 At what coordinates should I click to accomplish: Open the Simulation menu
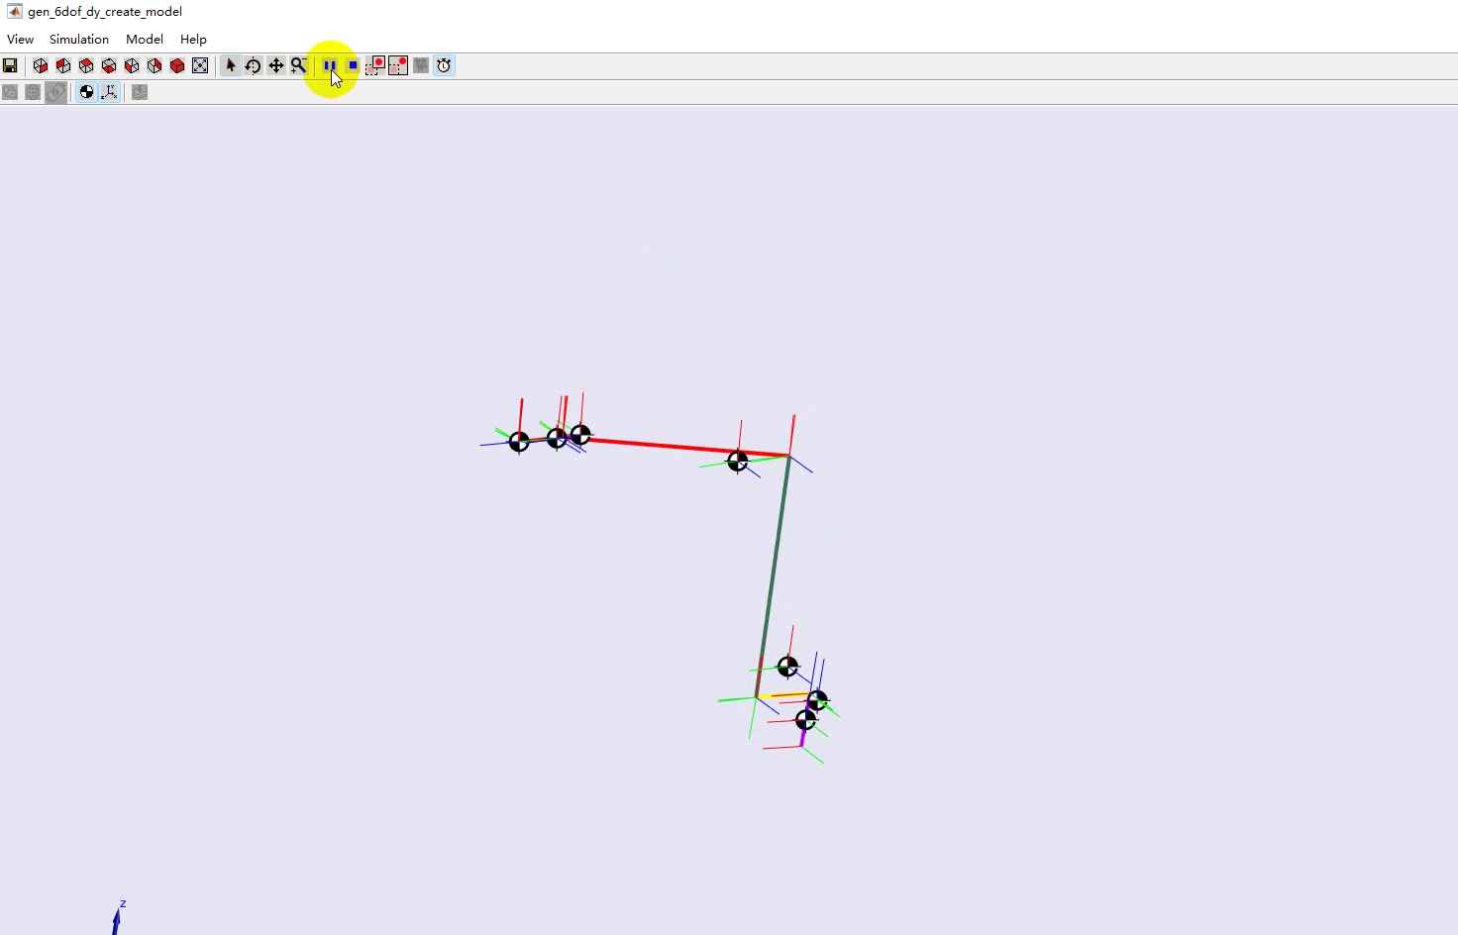coord(79,40)
